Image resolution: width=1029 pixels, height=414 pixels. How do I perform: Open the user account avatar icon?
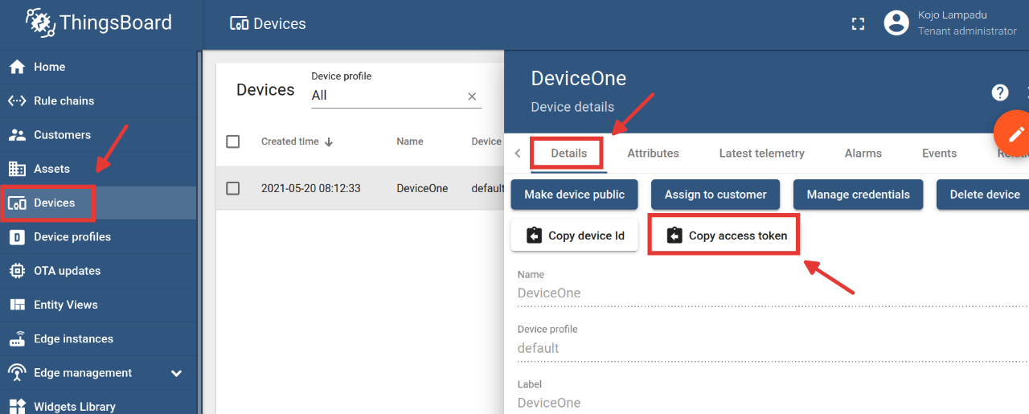click(896, 23)
